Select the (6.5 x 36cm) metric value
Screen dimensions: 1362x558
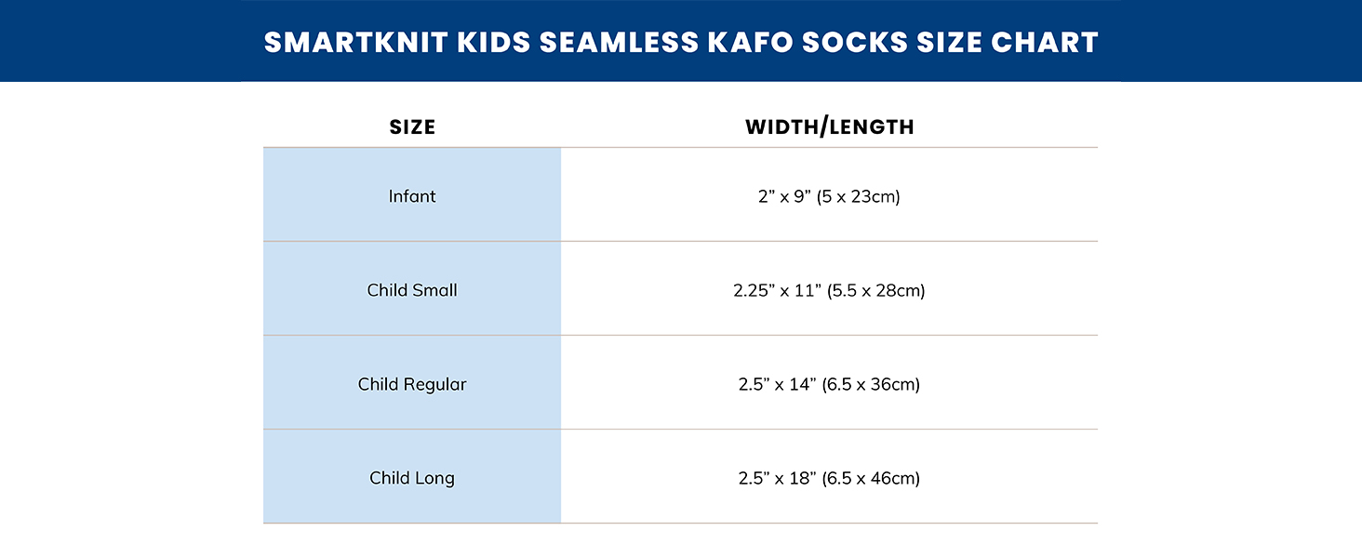coord(871,384)
